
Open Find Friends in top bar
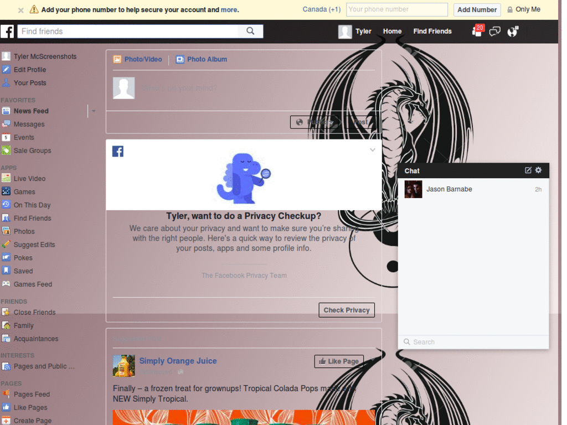pyautogui.click(x=432, y=32)
